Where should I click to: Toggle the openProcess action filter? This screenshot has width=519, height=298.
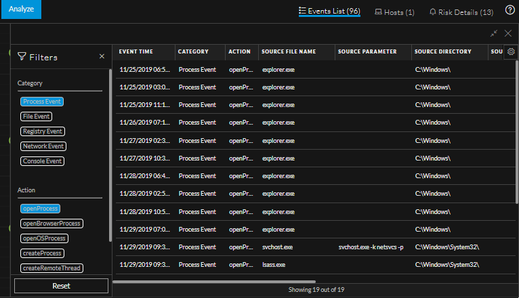point(41,209)
